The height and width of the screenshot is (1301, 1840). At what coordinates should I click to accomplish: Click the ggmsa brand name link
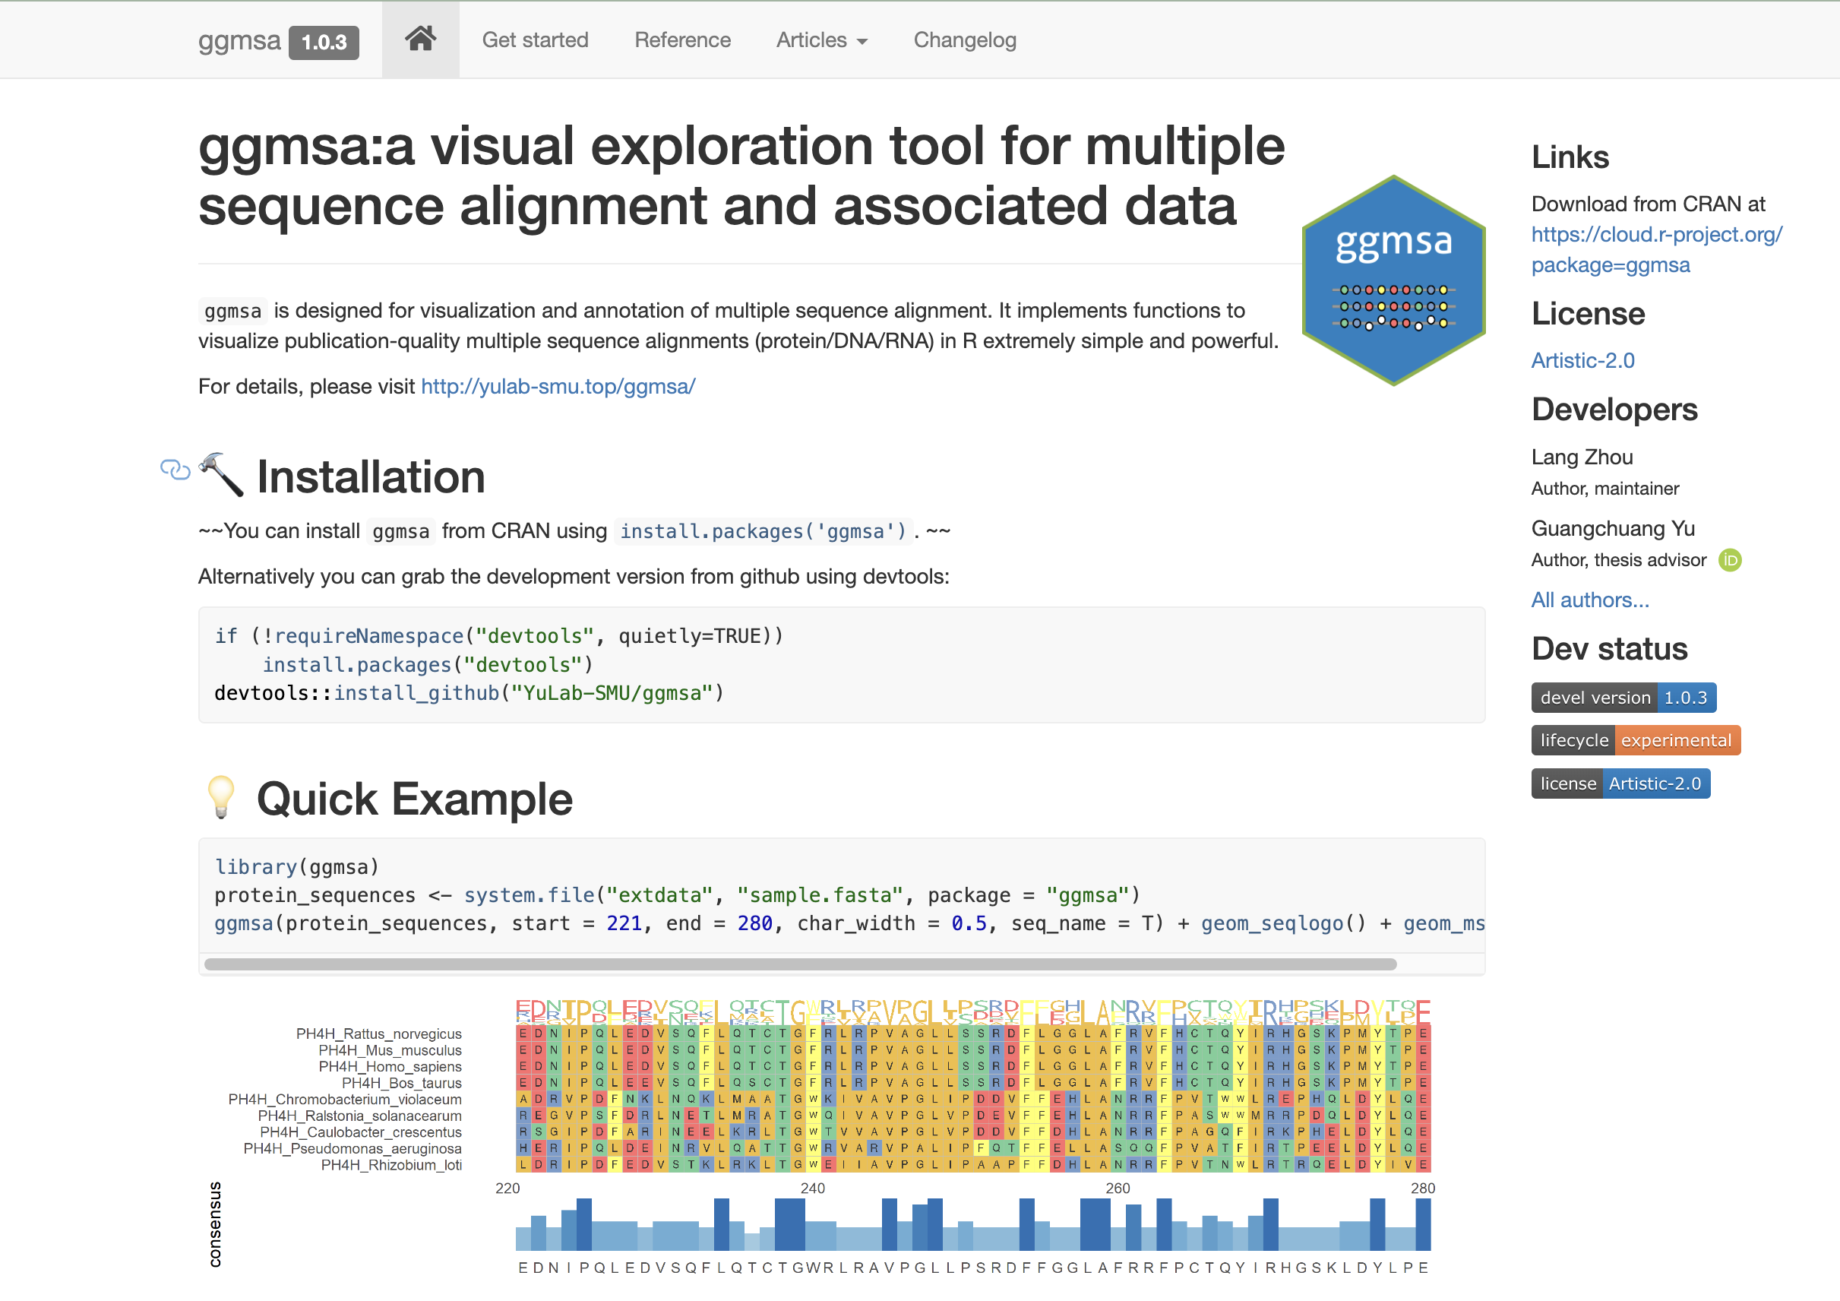pos(239,40)
